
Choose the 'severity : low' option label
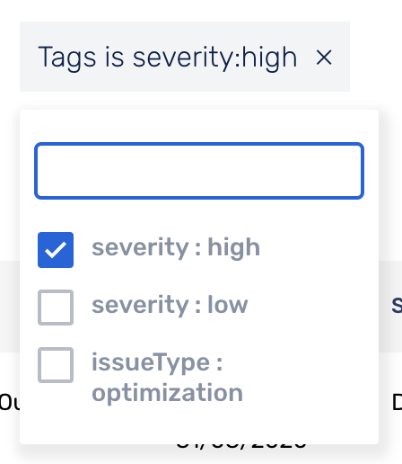tap(170, 305)
